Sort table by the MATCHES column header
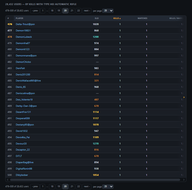The height and width of the screenshot is (190, 192). pyautogui.click(x=142, y=18)
